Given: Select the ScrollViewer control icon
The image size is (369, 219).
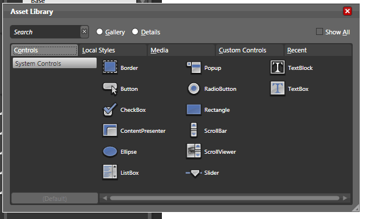Looking at the screenshot, I should [194, 151].
